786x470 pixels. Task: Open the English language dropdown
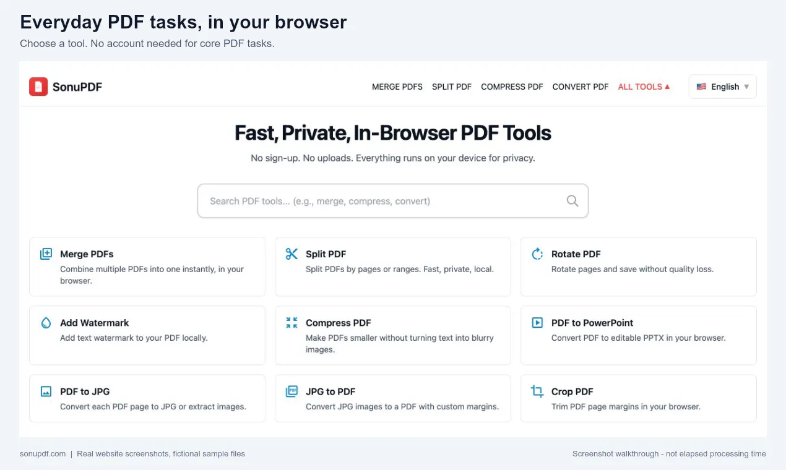click(722, 87)
